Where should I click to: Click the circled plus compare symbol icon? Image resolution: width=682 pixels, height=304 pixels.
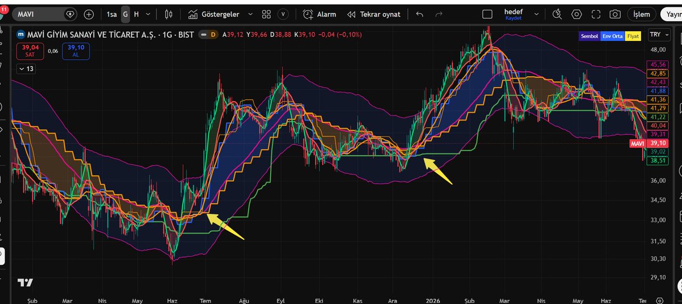coord(89,14)
